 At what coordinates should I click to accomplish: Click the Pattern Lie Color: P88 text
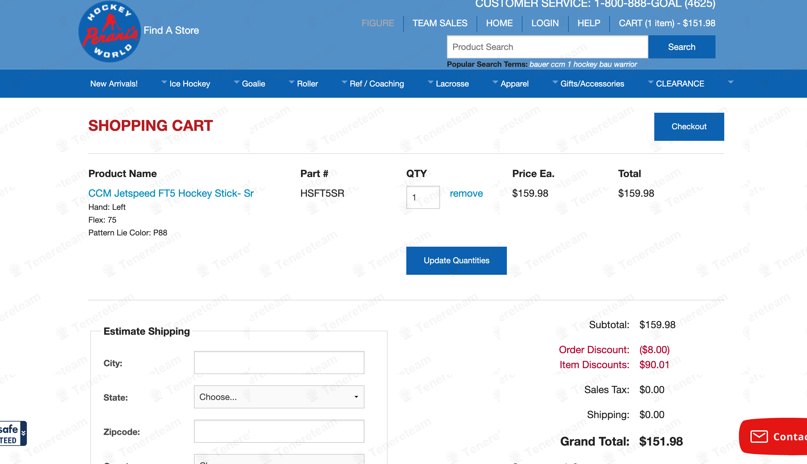click(128, 233)
